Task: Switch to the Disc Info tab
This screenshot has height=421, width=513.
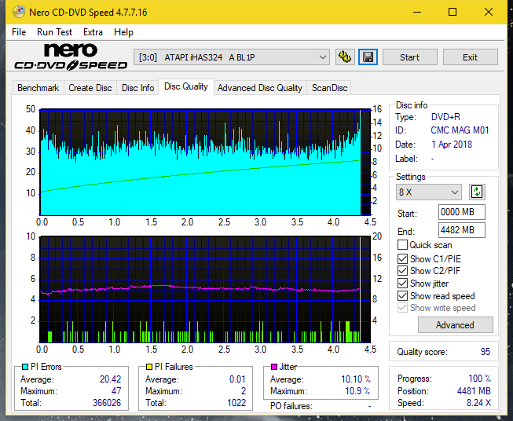Action: (x=137, y=88)
